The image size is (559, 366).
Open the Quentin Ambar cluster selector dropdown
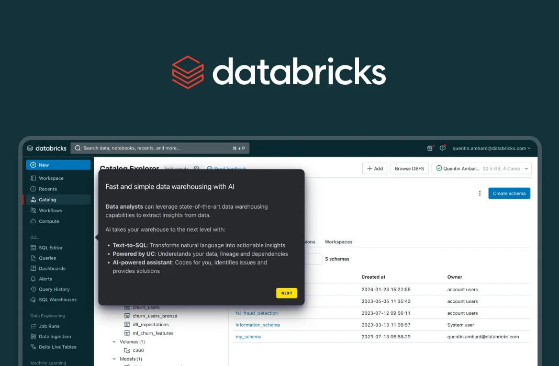(482, 168)
